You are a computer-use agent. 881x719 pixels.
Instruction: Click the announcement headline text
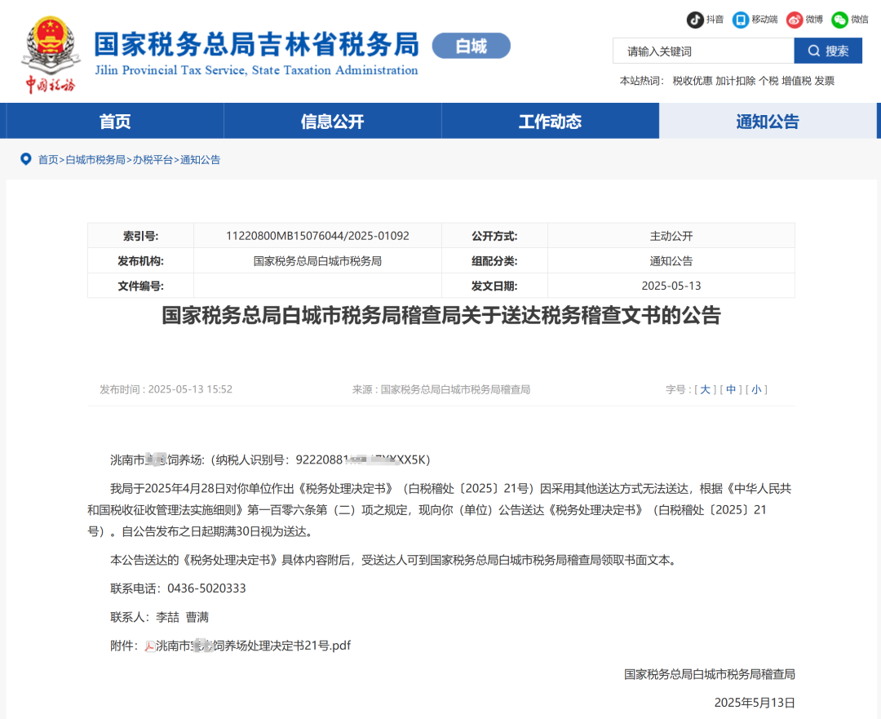pyautogui.click(x=441, y=315)
